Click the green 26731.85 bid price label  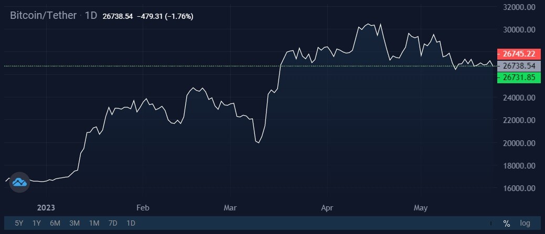519,77
